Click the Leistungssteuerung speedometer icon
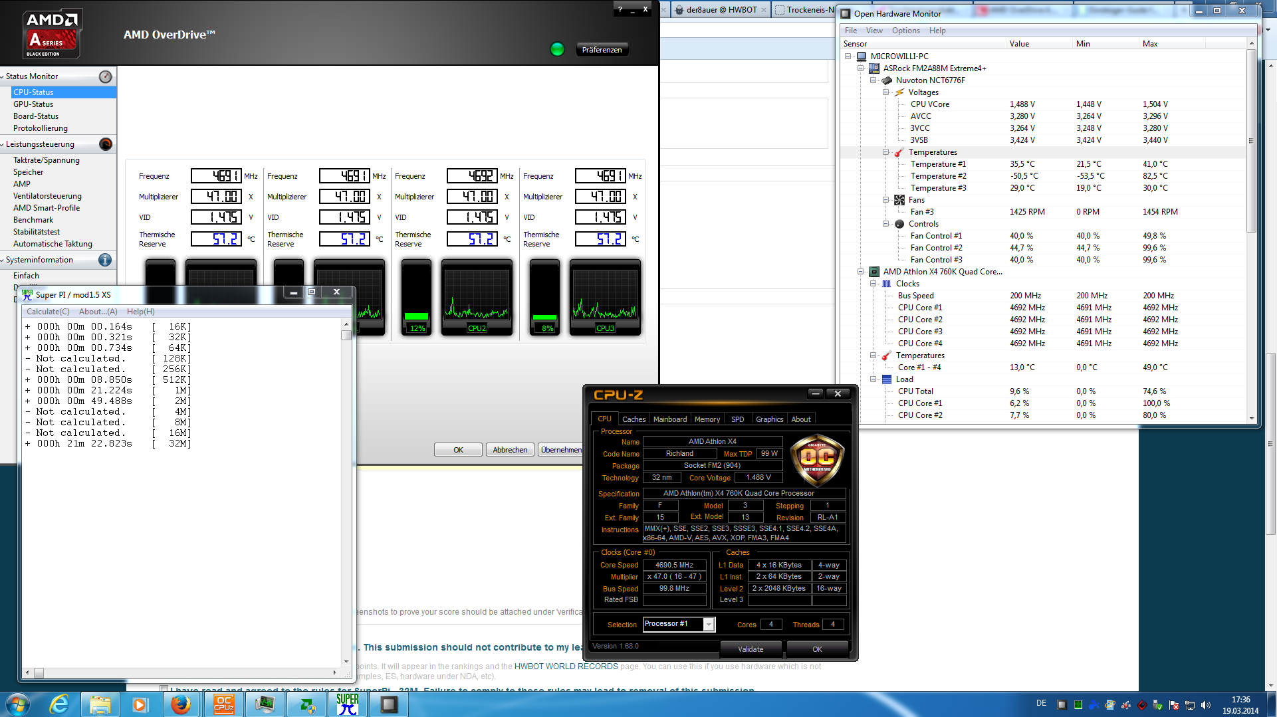Image resolution: width=1277 pixels, height=717 pixels. click(105, 144)
